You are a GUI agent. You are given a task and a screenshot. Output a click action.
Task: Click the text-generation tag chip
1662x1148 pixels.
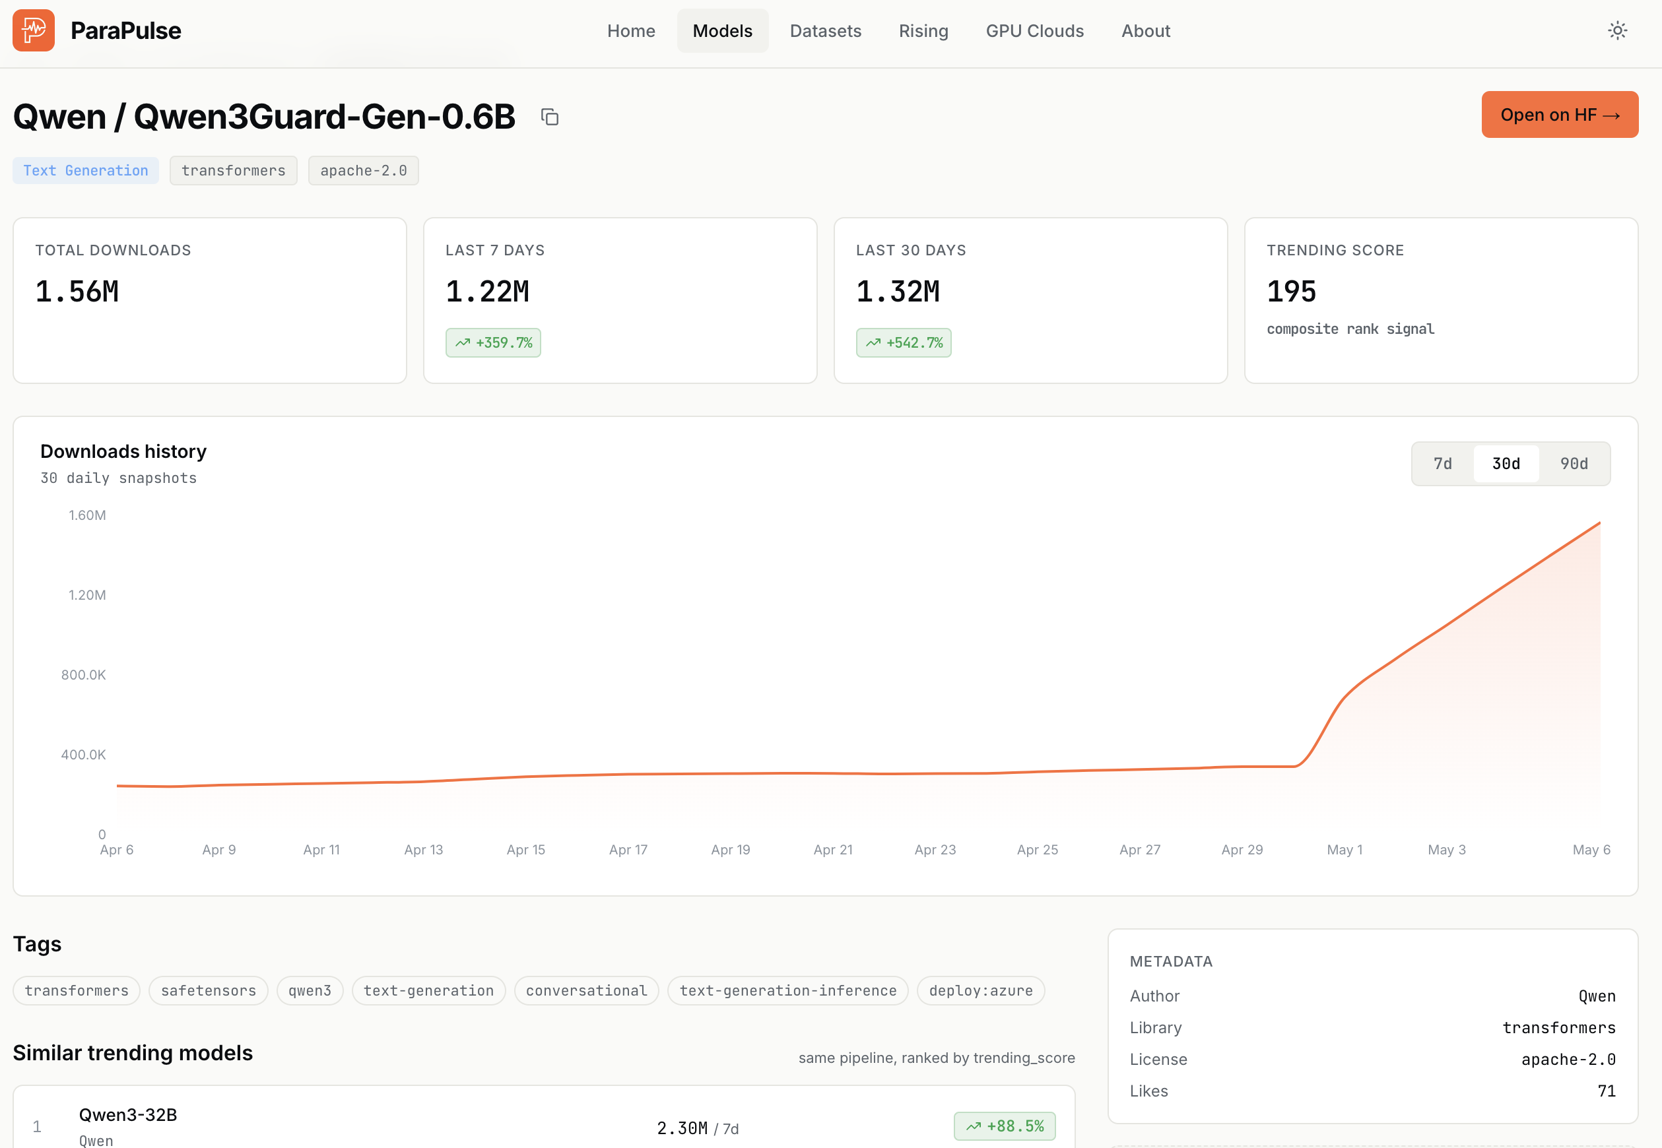[x=428, y=990]
